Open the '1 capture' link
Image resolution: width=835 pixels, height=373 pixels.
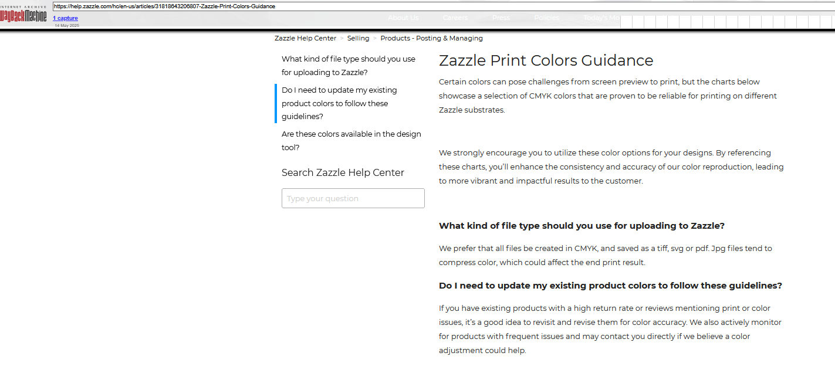click(x=65, y=18)
